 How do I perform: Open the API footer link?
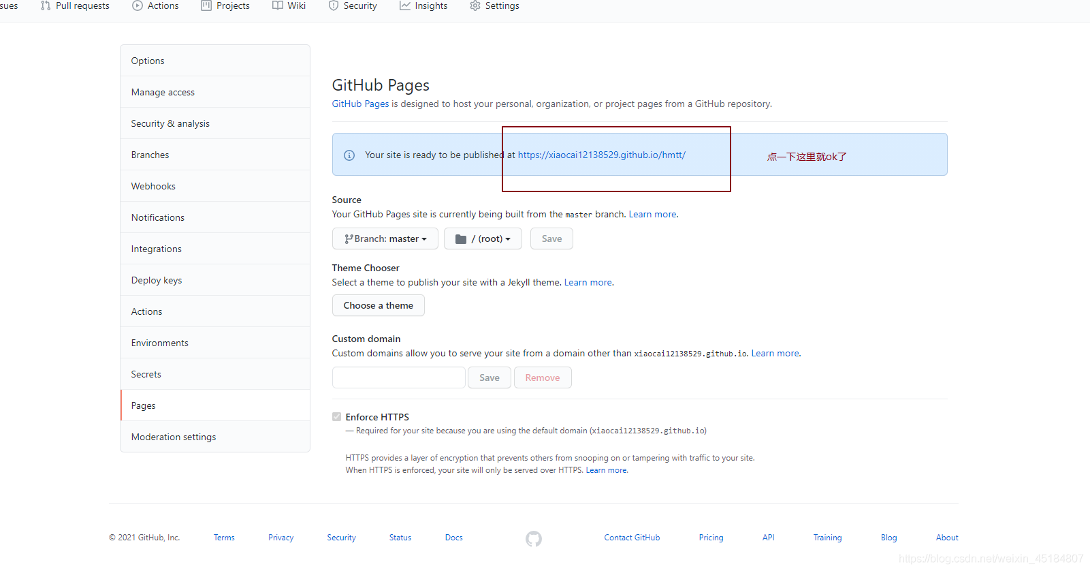coord(769,538)
